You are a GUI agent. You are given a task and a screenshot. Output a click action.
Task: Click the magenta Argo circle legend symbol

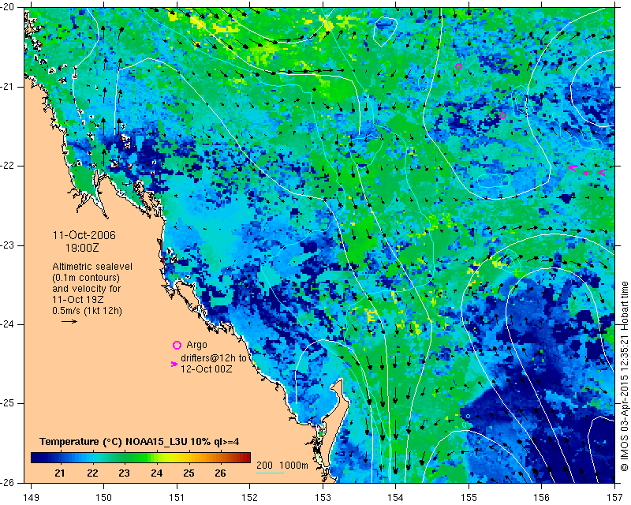[x=177, y=345]
